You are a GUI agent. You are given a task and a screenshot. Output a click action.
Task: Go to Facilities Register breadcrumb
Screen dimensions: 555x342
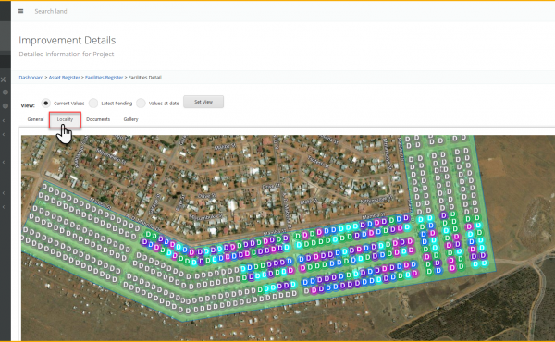click(104, 78)
